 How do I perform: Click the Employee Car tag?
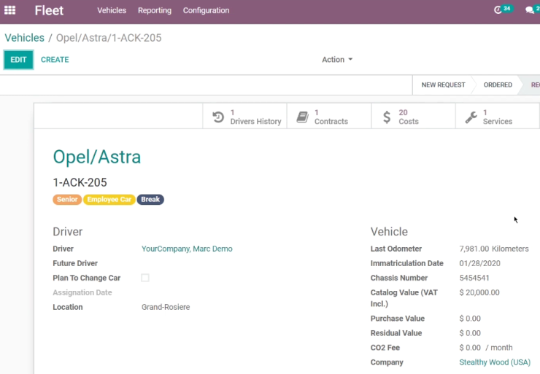pyautogui.click(x=109, y=200)
